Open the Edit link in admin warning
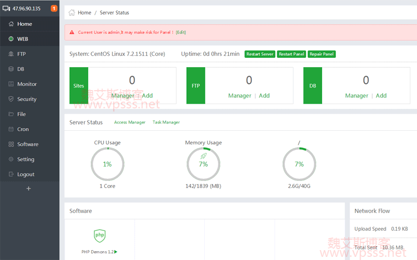Image resolution: width=417 pixels, height=260 pixels. point(181,32)
